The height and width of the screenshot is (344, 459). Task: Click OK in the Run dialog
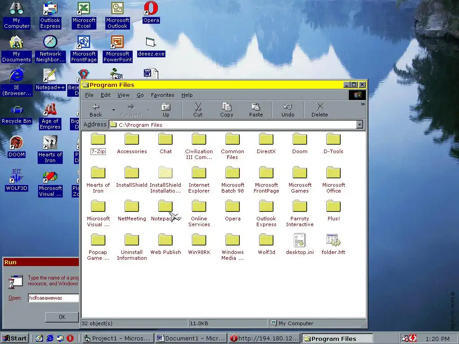(x=62, y=317)
